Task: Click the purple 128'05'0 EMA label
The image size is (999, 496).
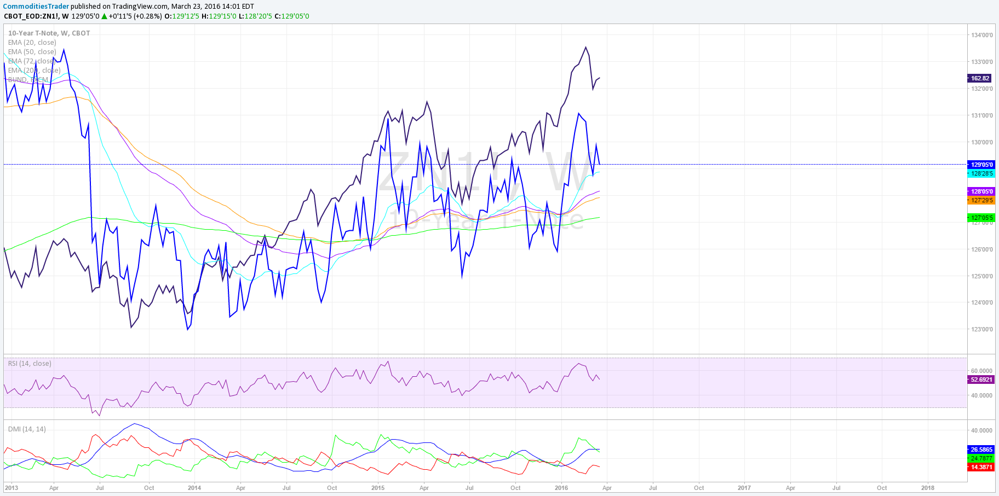Action: [981, 191]
